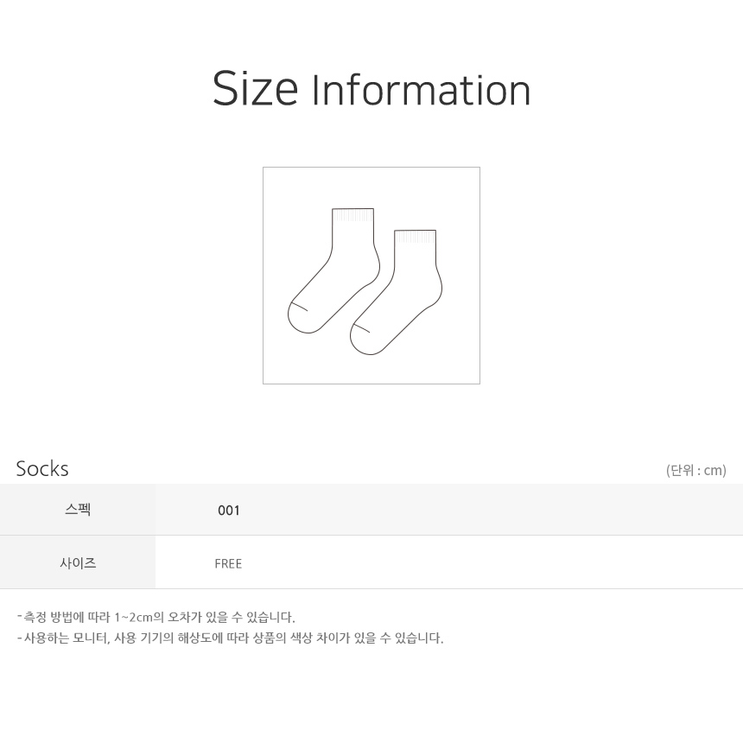Click the "1~2cm" text in the first note

133,617
